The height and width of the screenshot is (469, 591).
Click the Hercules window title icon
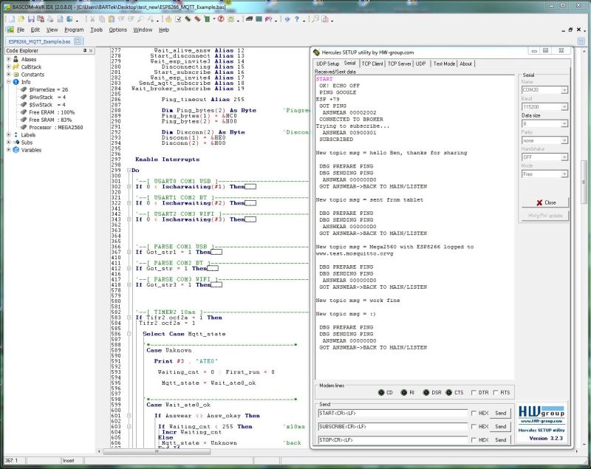(x=317, y=52)
